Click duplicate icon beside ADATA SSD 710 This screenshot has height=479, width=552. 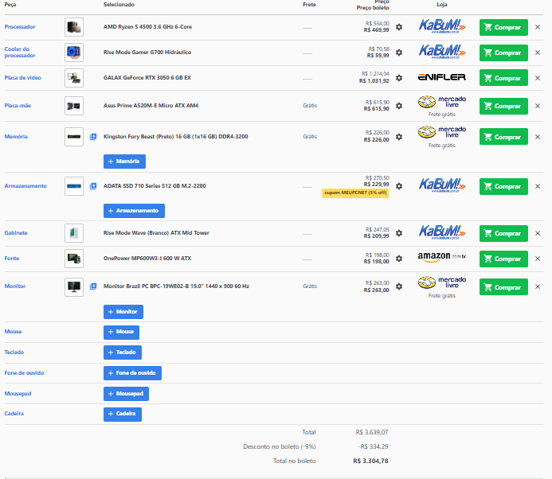(93, 186)
